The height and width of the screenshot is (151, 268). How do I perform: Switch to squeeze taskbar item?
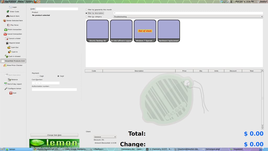(243, 149)
